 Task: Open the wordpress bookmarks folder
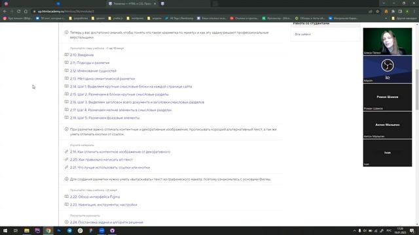pyautogui.click(x=136, y=18)
